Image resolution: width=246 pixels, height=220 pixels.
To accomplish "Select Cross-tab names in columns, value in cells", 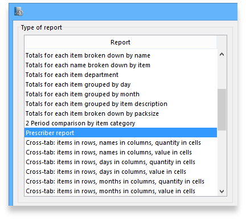I will pos(121,152).
